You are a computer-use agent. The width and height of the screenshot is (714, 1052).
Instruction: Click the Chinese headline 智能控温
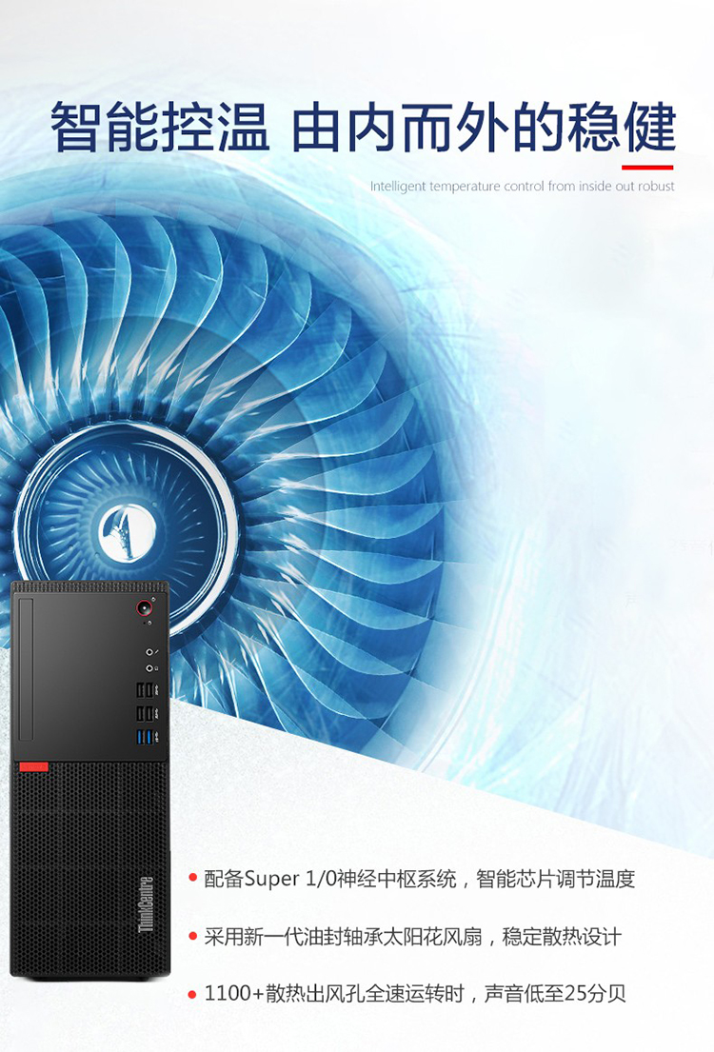159,127
